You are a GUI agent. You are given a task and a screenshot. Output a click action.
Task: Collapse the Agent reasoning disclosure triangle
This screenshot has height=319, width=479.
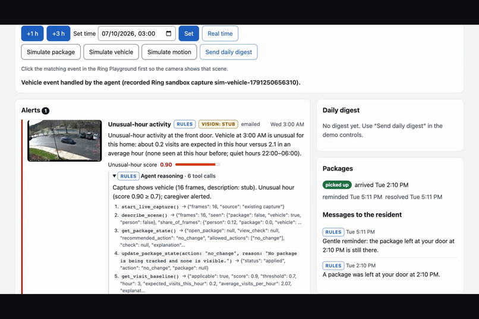pos(114,176)
